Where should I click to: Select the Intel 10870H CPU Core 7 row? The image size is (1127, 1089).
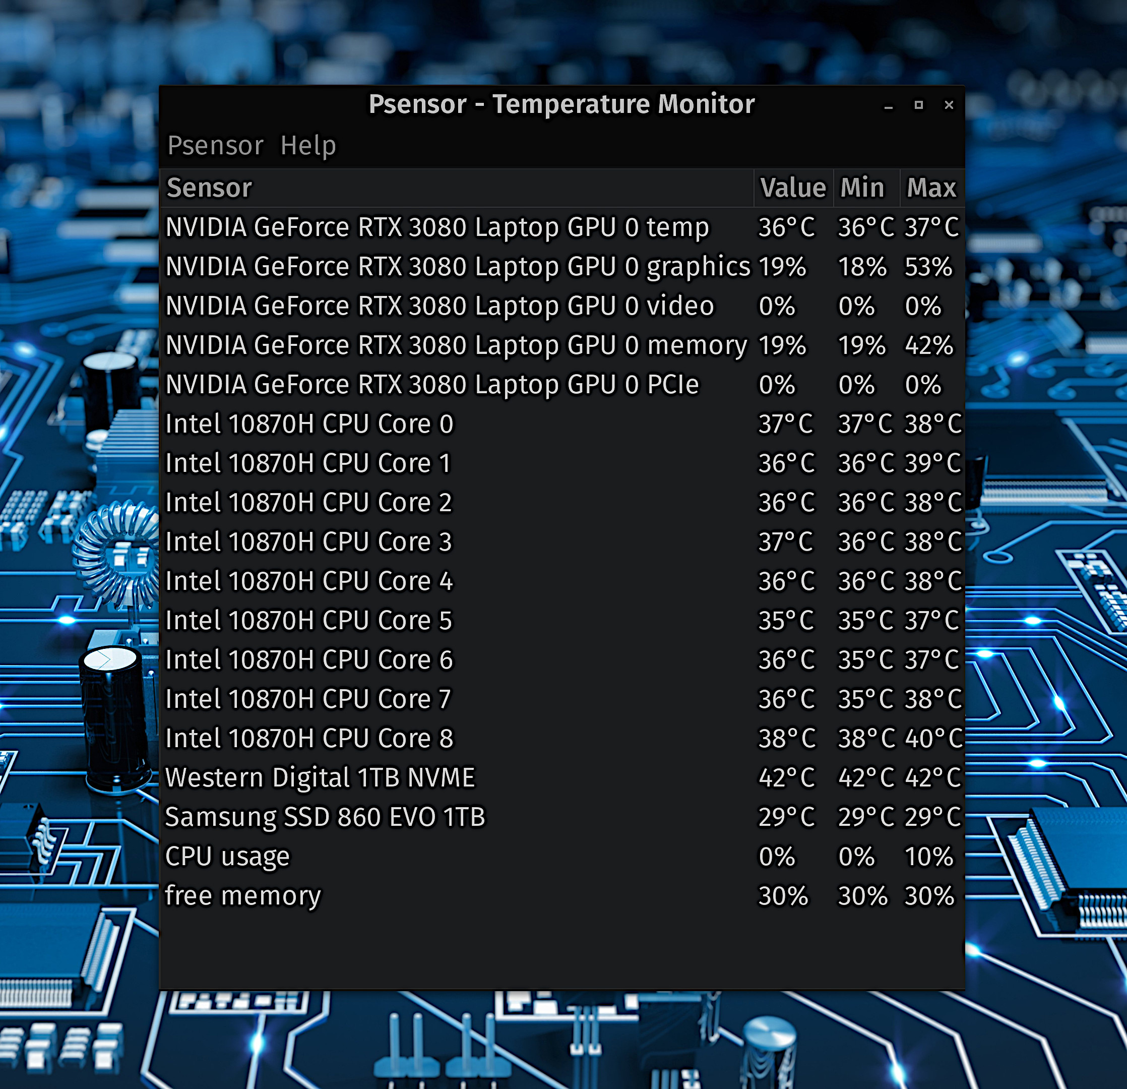pyautogui.click(x=562, y=699)
